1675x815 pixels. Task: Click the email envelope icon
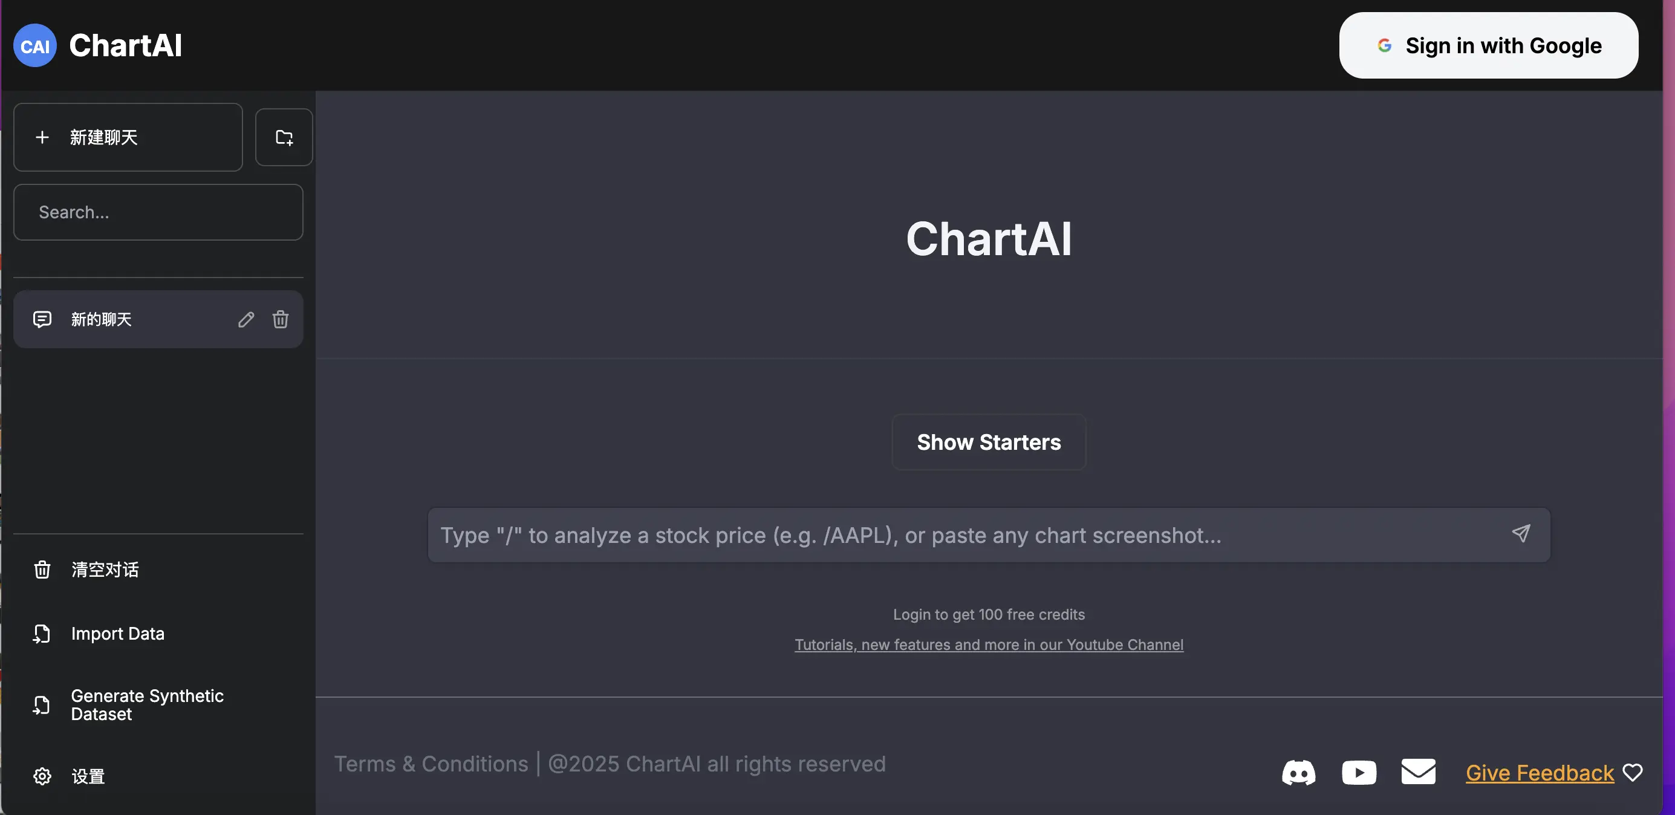pyautogui.click(x=1418, y=771)
